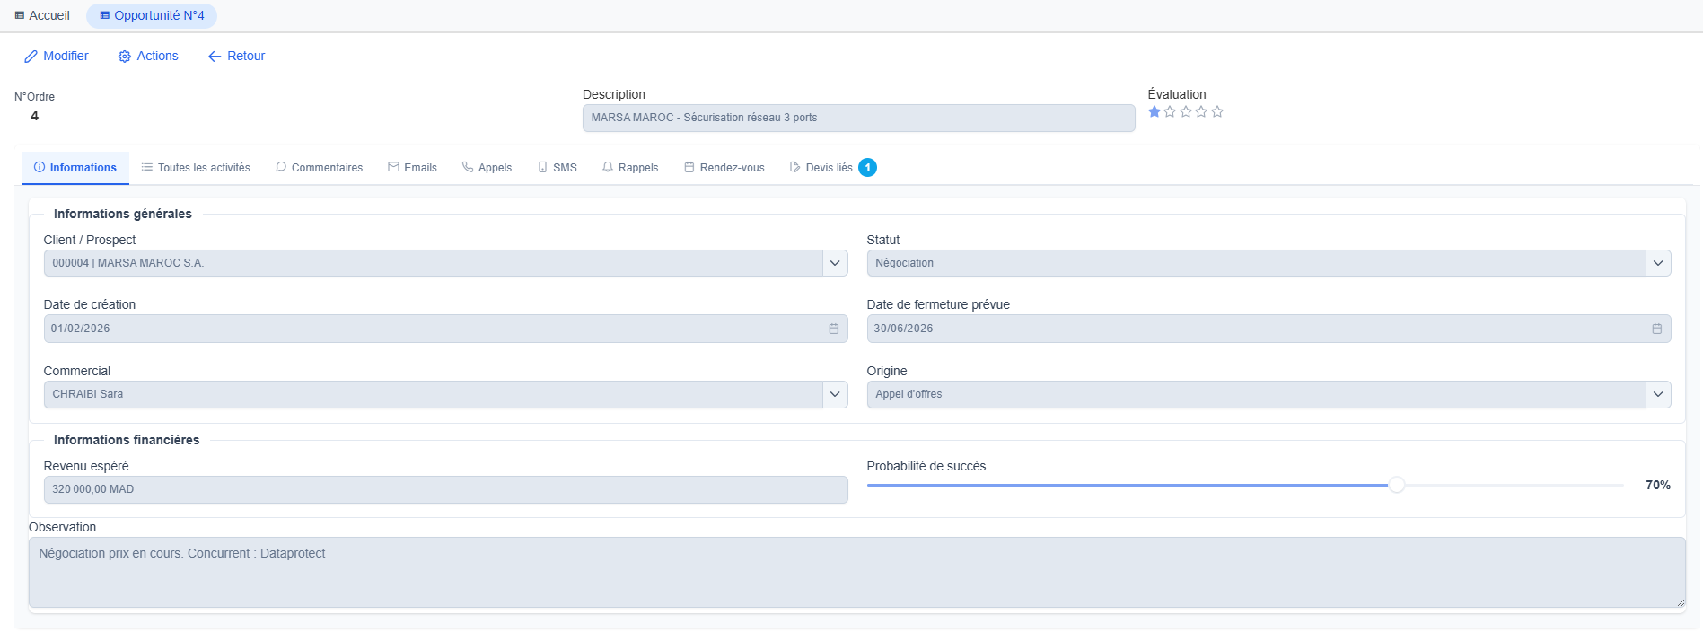
Task: Click the Statut field showing Négociation
Action: tap(1256, 263)
